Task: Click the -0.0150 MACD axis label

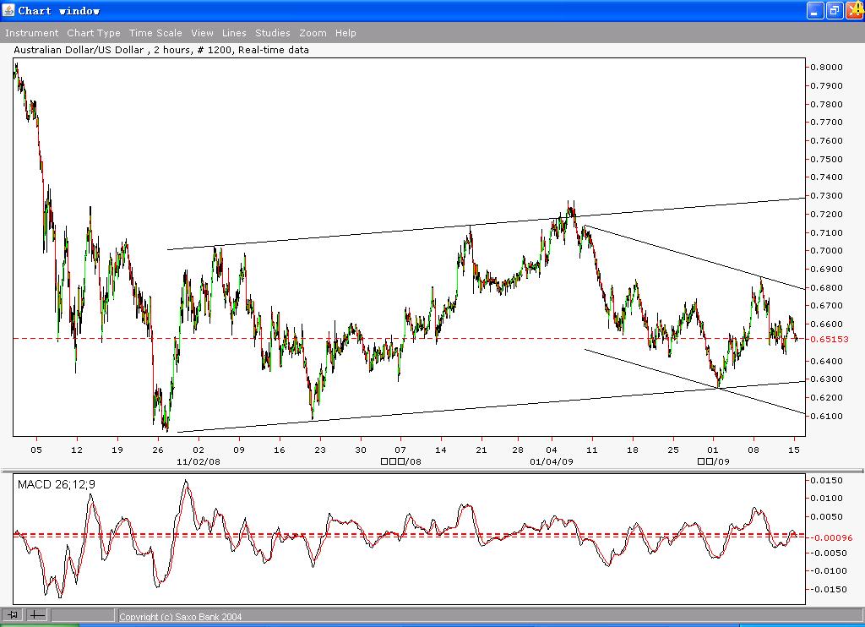Action: pos(826,589)
